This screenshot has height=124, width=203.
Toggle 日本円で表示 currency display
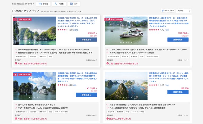168,11
